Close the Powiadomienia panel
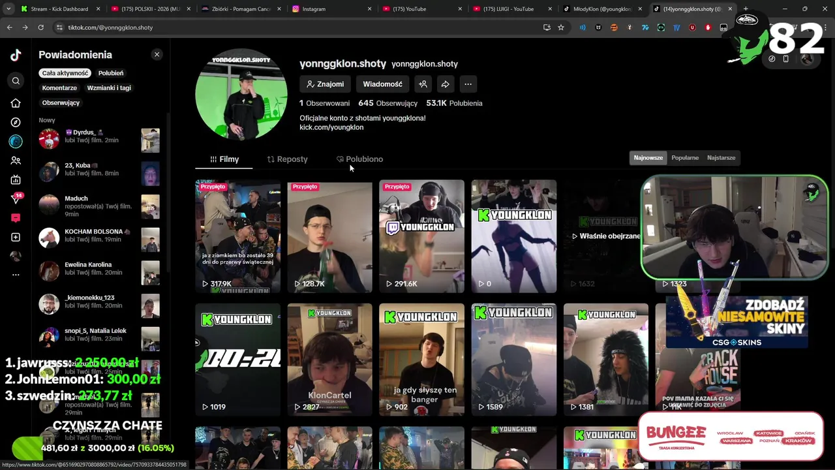Screen dimensions: 835x470 point(157,54)
